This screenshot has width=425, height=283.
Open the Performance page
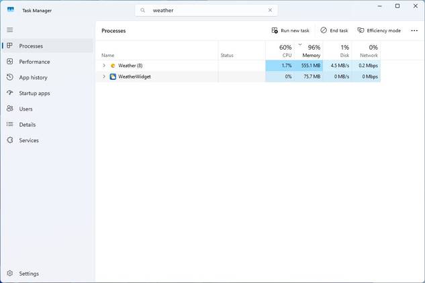coord(34,62)
